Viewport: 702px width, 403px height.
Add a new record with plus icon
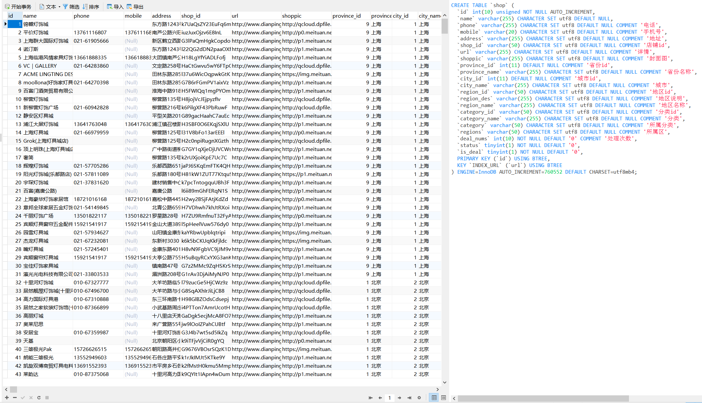click(7, 397)
